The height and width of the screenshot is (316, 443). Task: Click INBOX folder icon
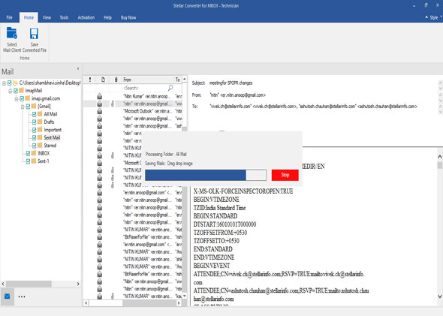34,153
